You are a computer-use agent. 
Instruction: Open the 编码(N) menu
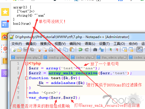(x=75, y=44)
